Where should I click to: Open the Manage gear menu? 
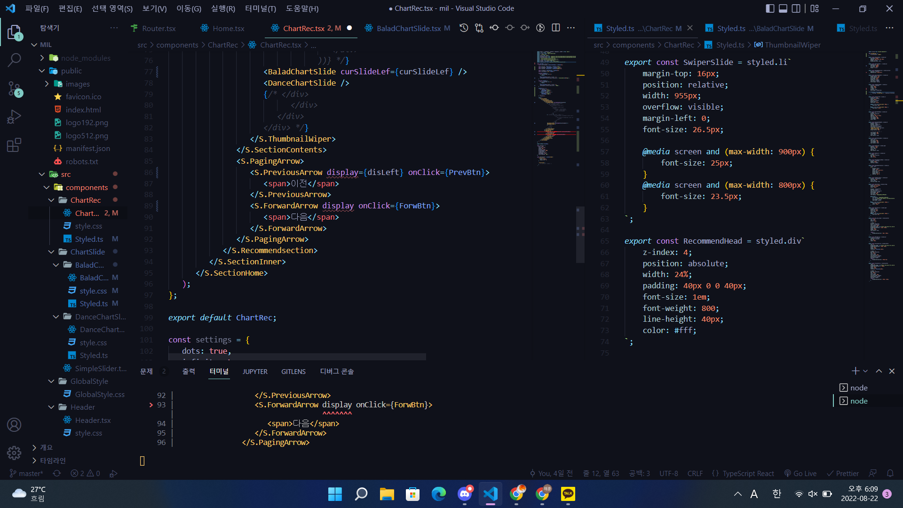(x=14, y=453)
